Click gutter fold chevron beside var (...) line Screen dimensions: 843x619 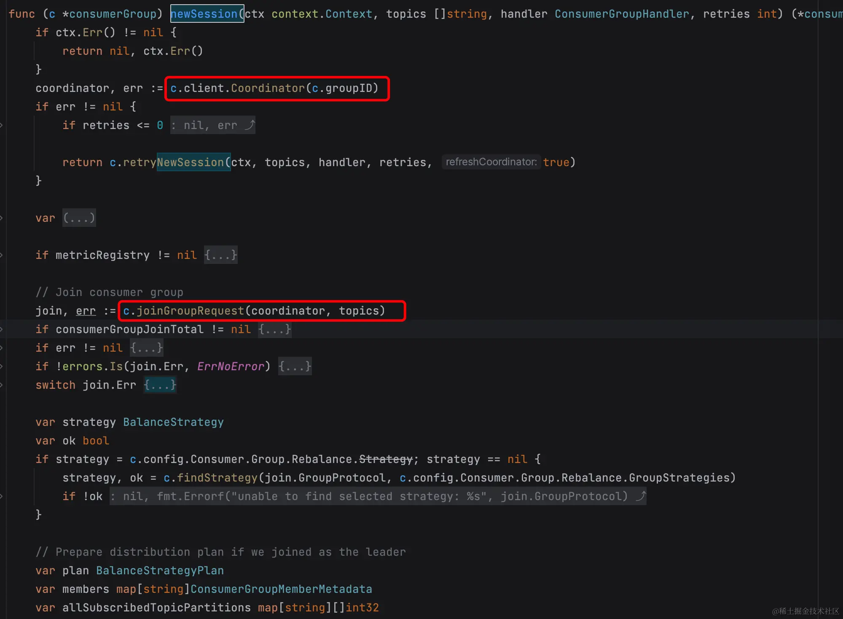(2, 218)
